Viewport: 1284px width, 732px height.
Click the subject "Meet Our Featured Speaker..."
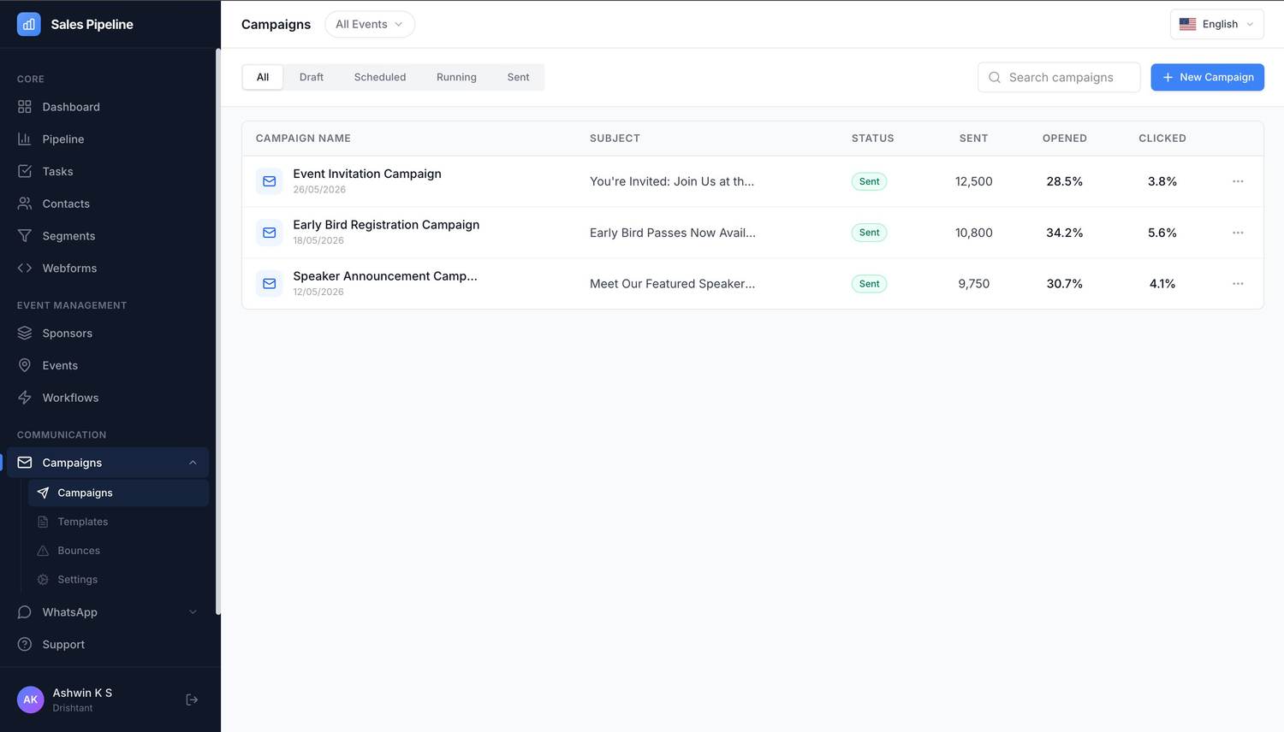coord(672,284)
